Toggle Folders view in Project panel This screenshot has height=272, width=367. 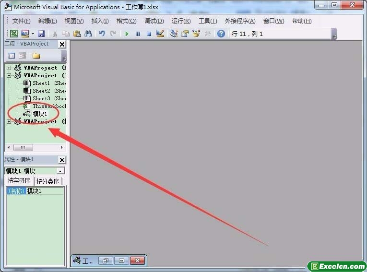pyautogui.click(x=36, y=56)
